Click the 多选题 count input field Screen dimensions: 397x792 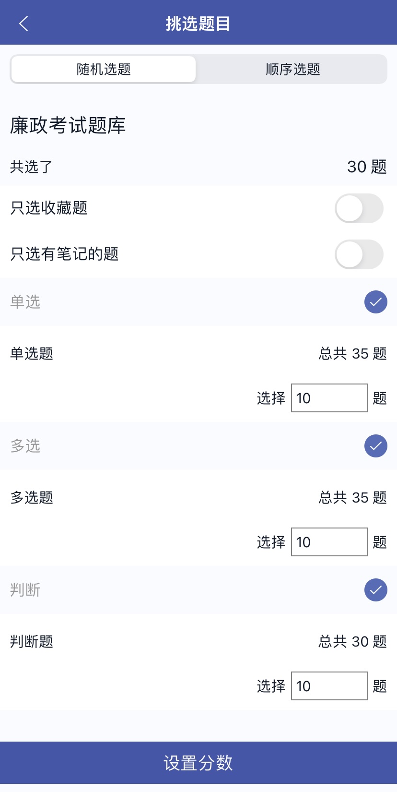coord(329,542)
